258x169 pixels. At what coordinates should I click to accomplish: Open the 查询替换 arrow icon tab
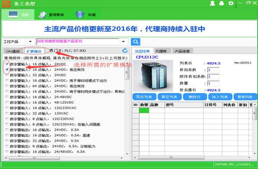[51, 15]
